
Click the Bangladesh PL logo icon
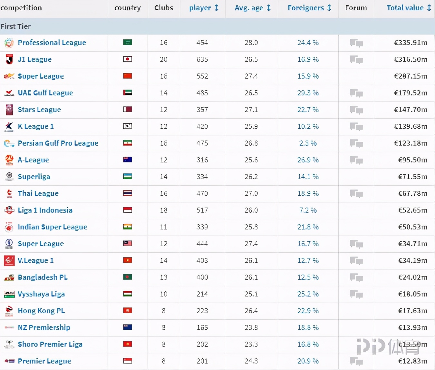pyautogui.click(x=9, y=277)
